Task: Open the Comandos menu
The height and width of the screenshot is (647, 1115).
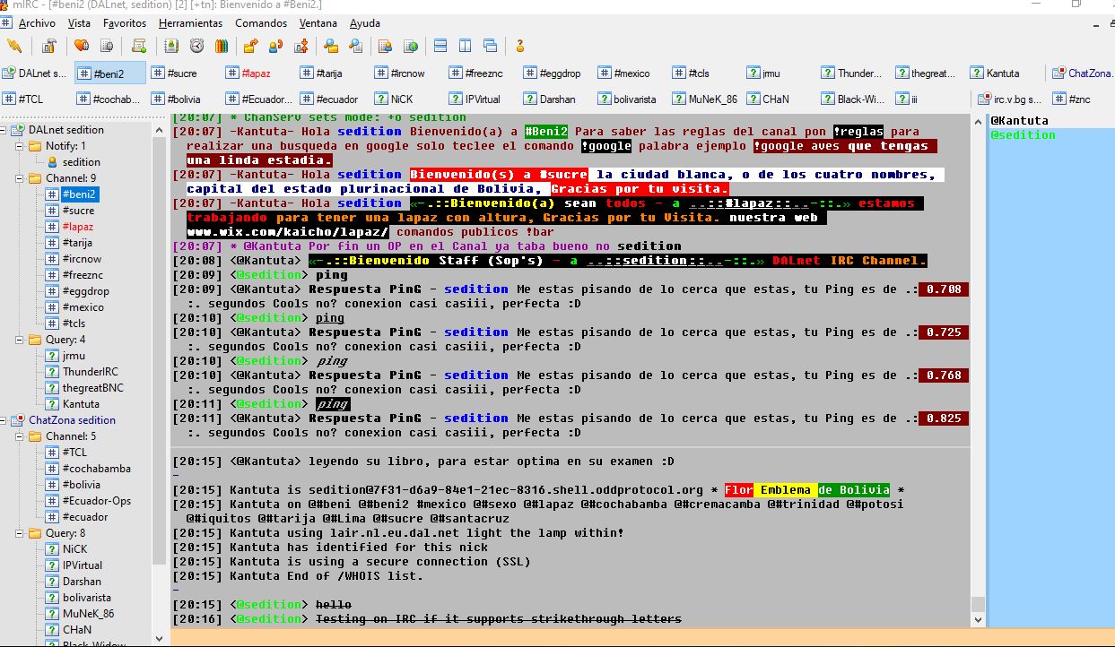Action: click(x=261, y=23)
